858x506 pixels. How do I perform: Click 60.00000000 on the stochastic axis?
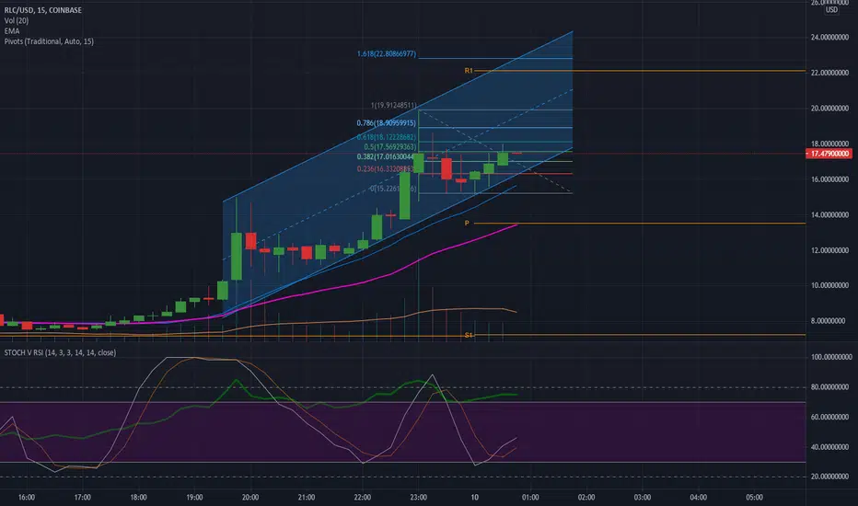(x=831, y=417)
